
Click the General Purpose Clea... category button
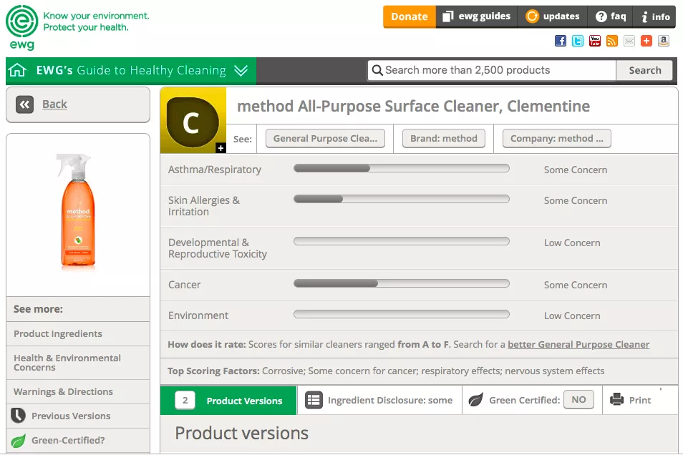click(x=325, y=139)
